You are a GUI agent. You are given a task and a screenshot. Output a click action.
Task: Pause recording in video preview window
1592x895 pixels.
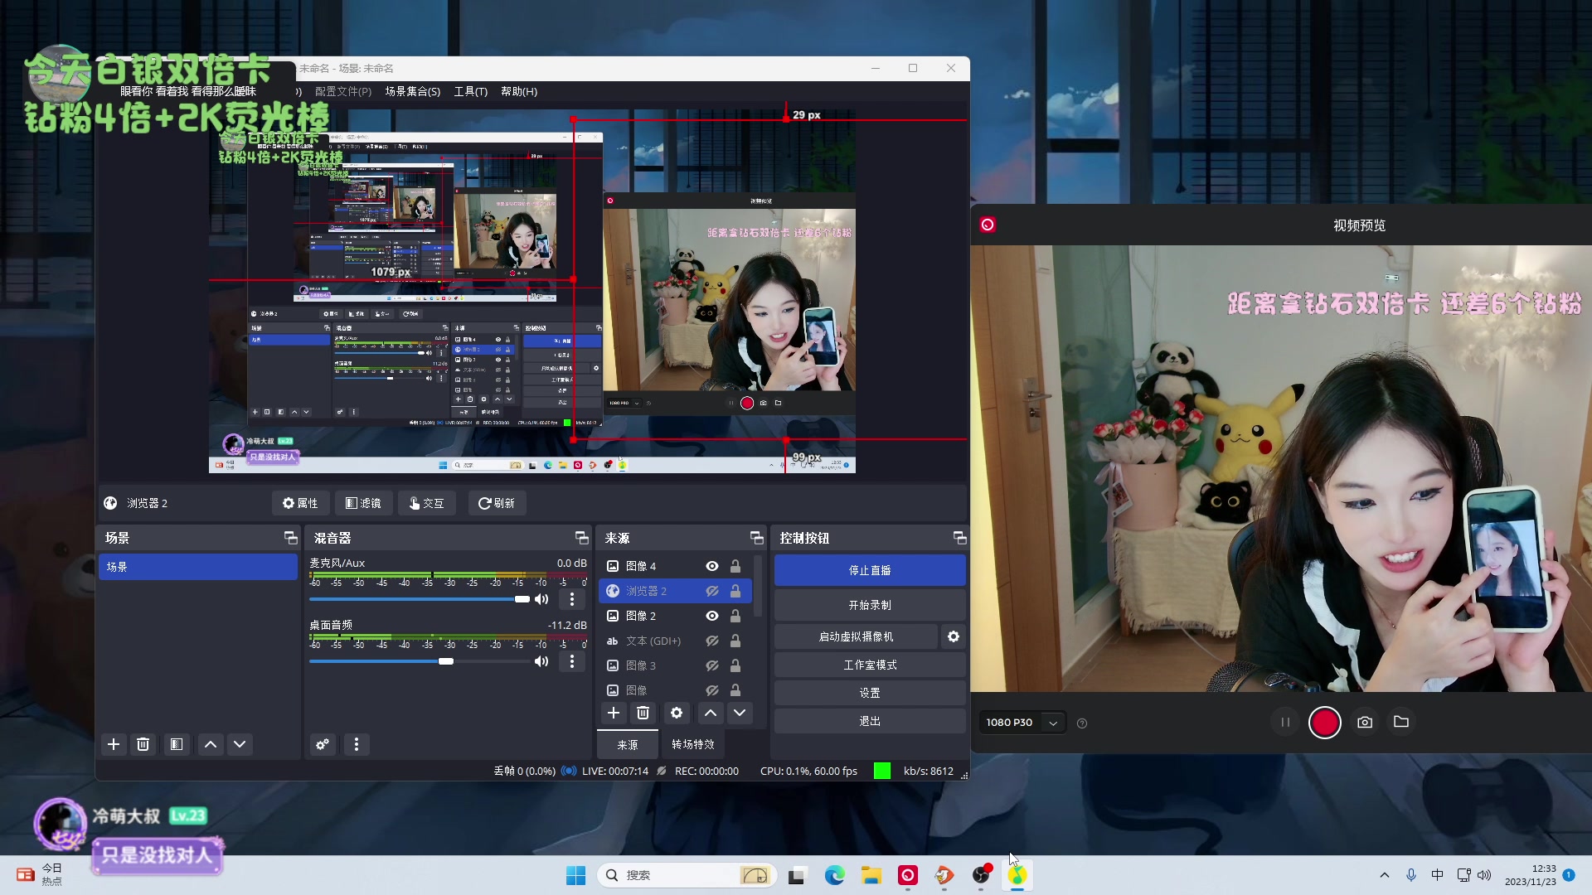pyautogui.click(x=1285, y=722)
